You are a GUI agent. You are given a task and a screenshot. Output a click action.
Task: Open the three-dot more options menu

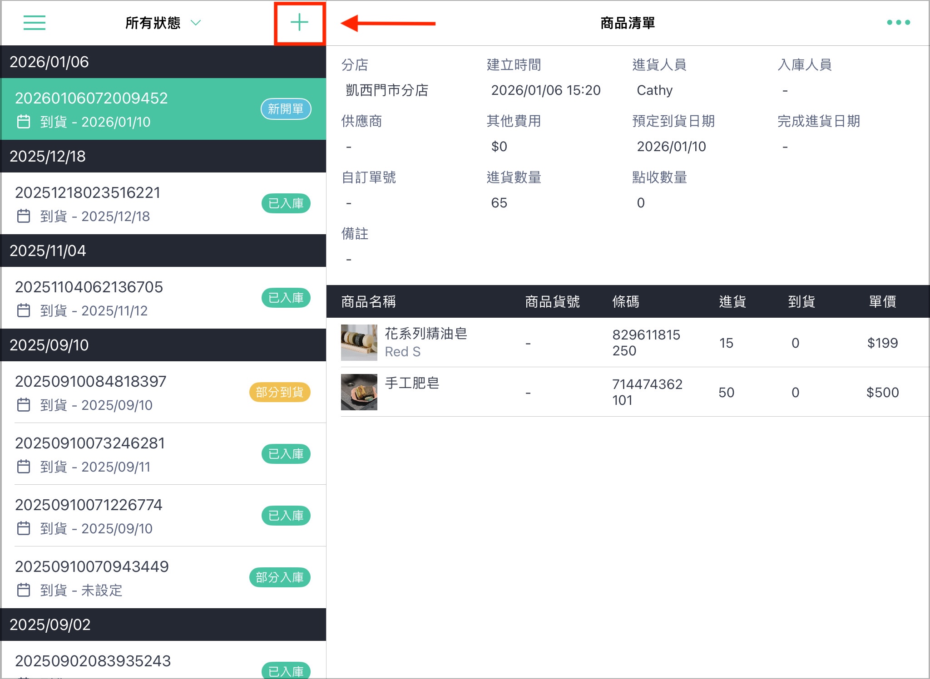tap(898, 22)
